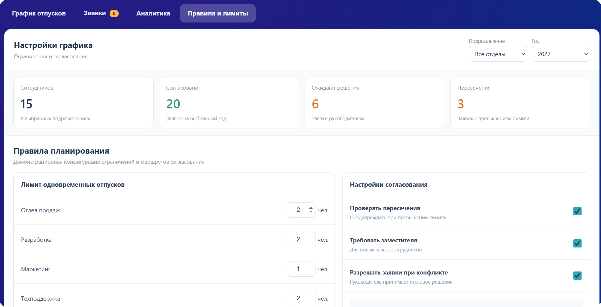601x307 pixels.
Task: Click the Отдел продаж limit number field
Action: [301, 210]
